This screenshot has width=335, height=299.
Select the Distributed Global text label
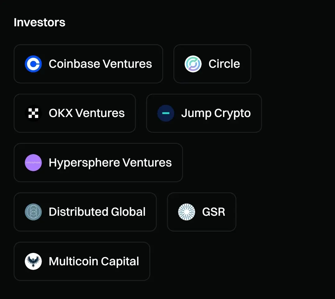click(x=97, y=212)
